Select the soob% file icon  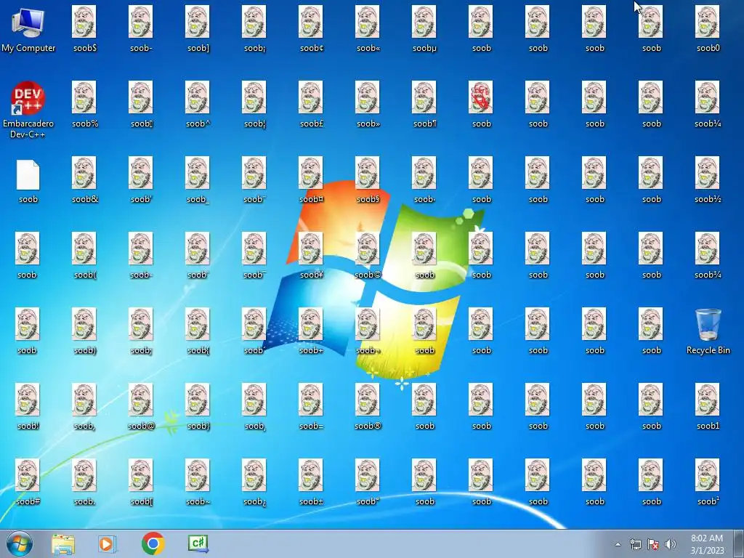tap(84, 97)
